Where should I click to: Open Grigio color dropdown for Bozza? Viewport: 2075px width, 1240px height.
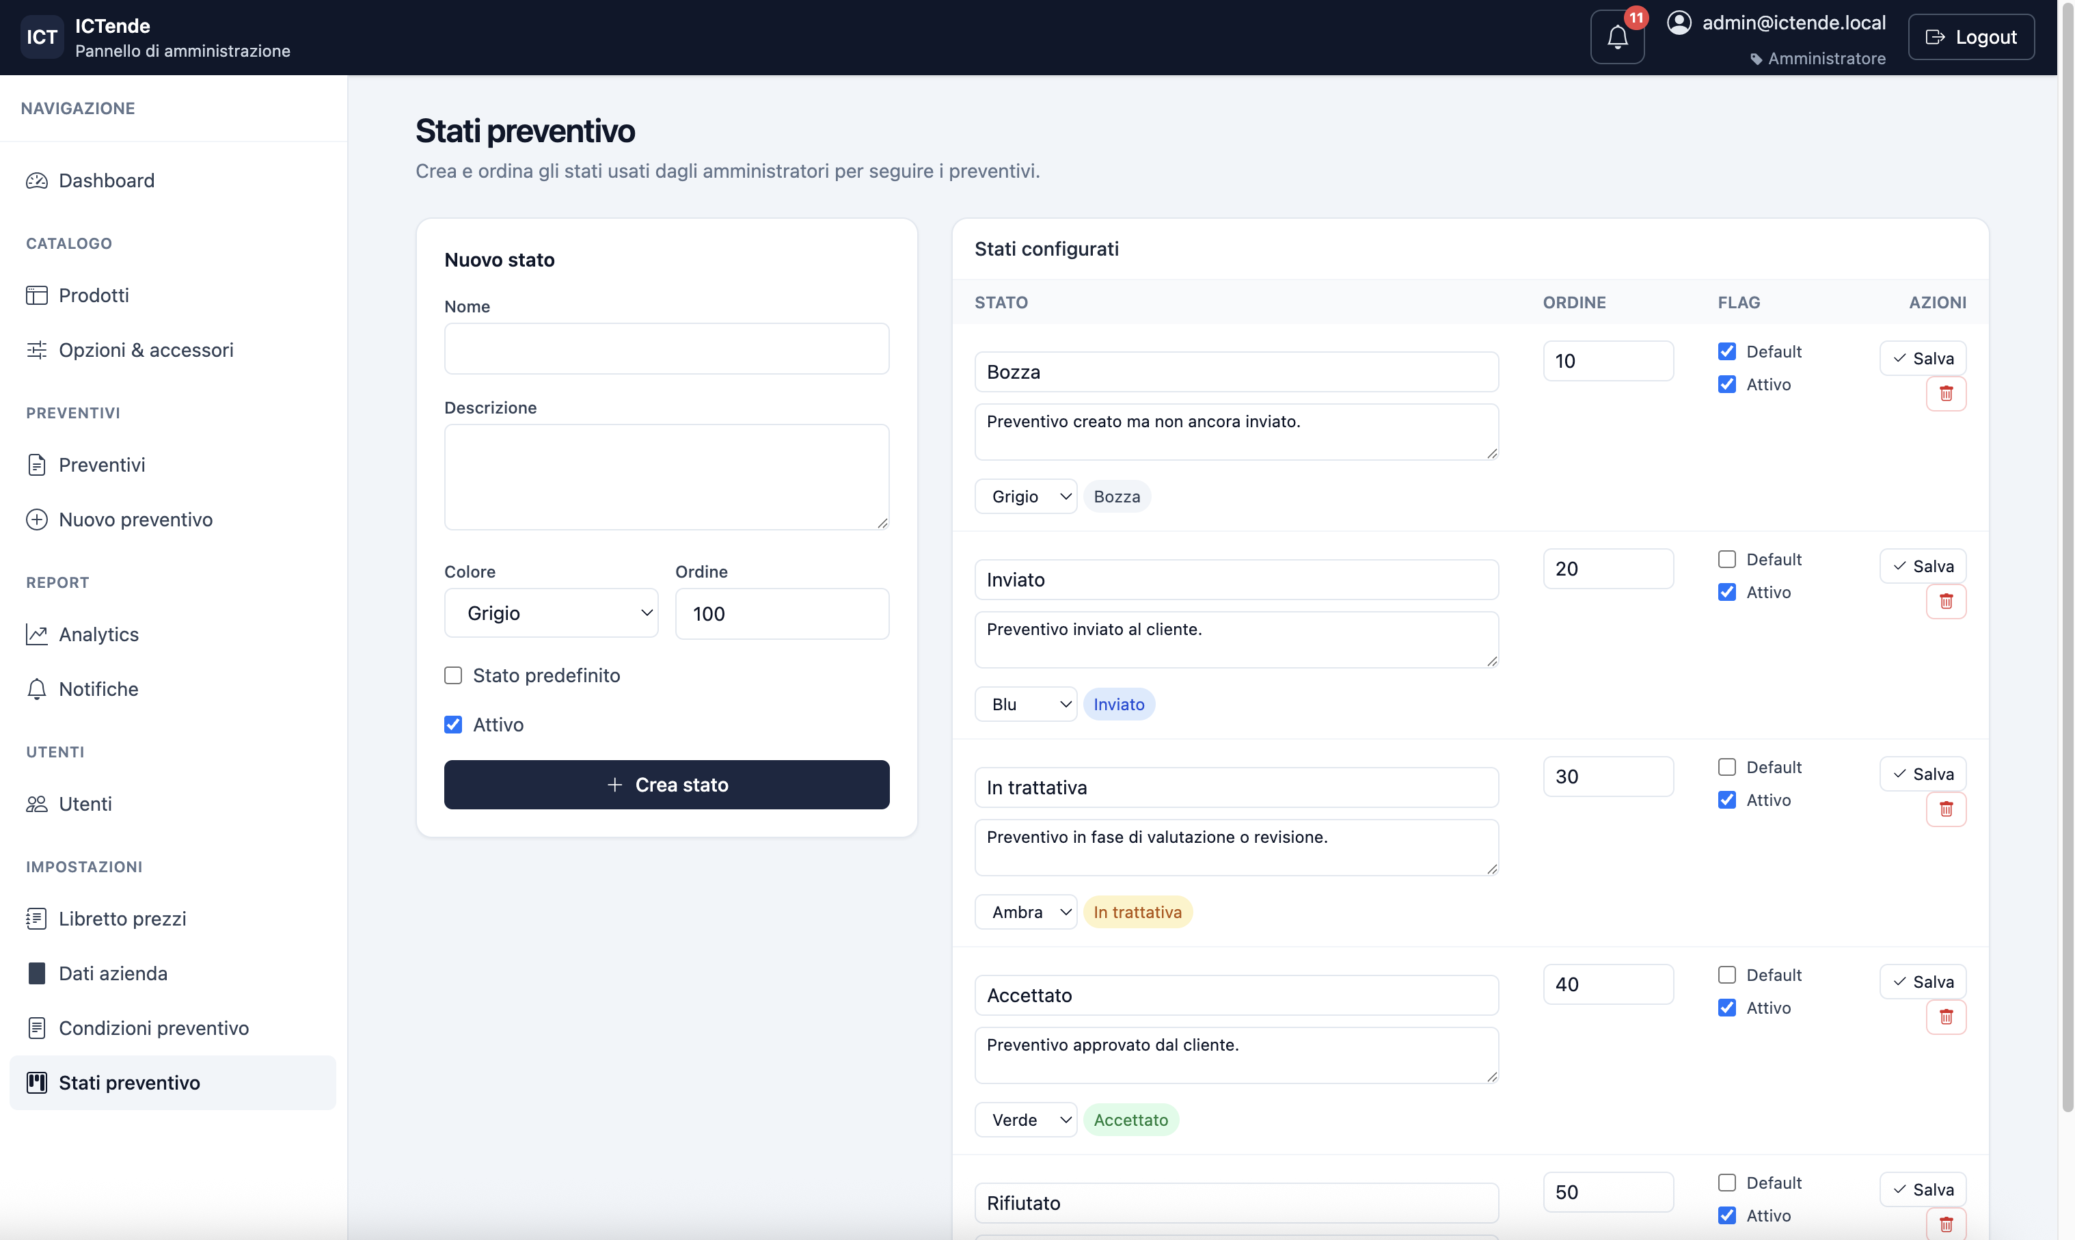(x=1026, y=496)
